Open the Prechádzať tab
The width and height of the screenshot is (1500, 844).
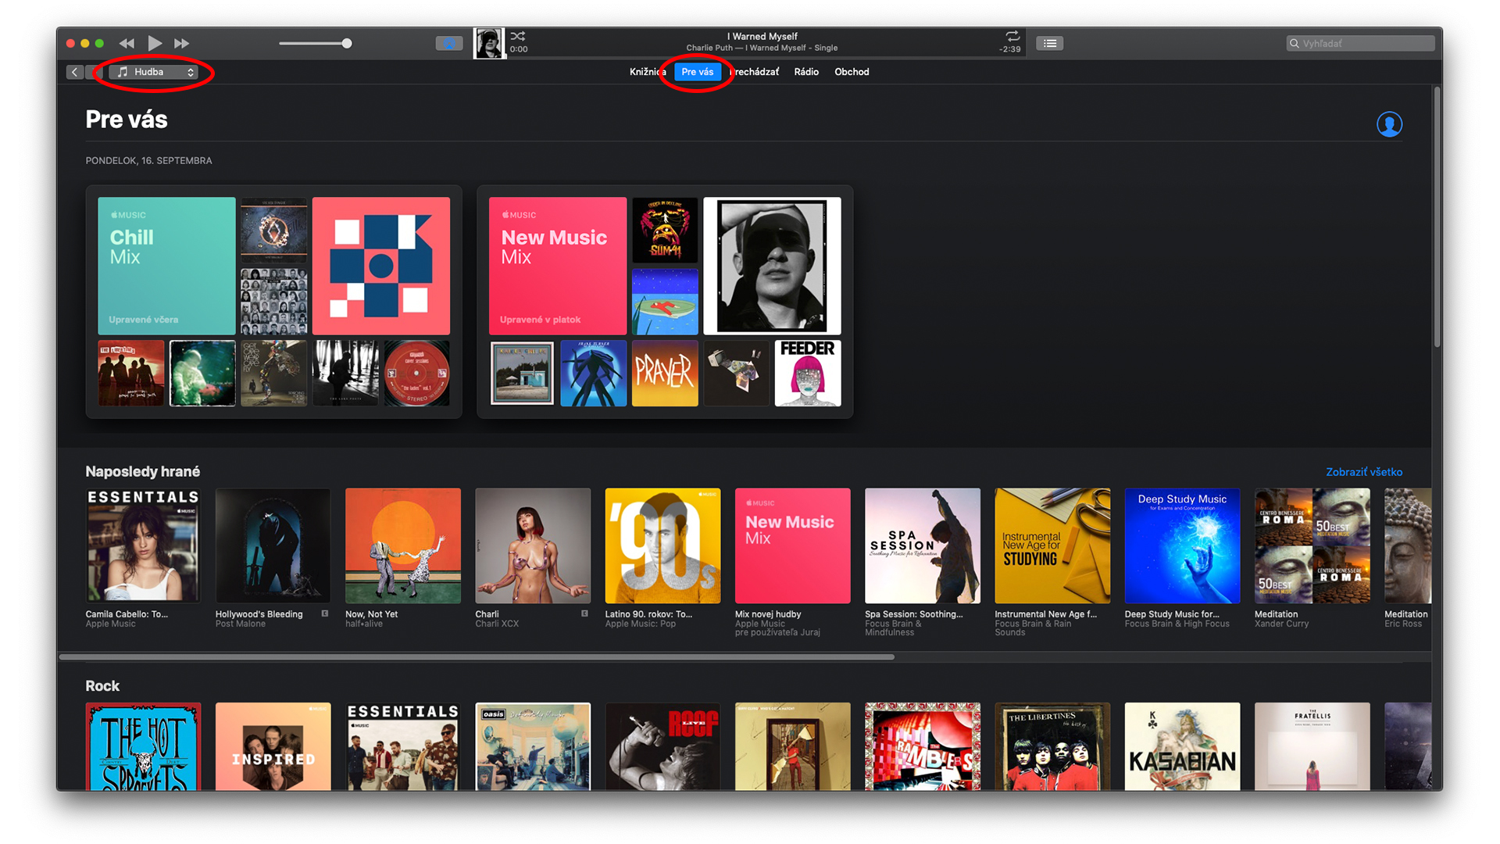coord(755,72)
